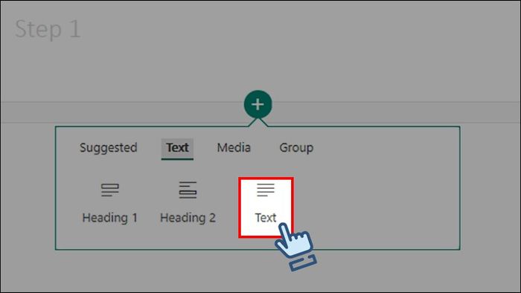Switch to the Suggested tab
This screenshot has width=521, height=293.
pyautogui.click(x=109, y=148)
